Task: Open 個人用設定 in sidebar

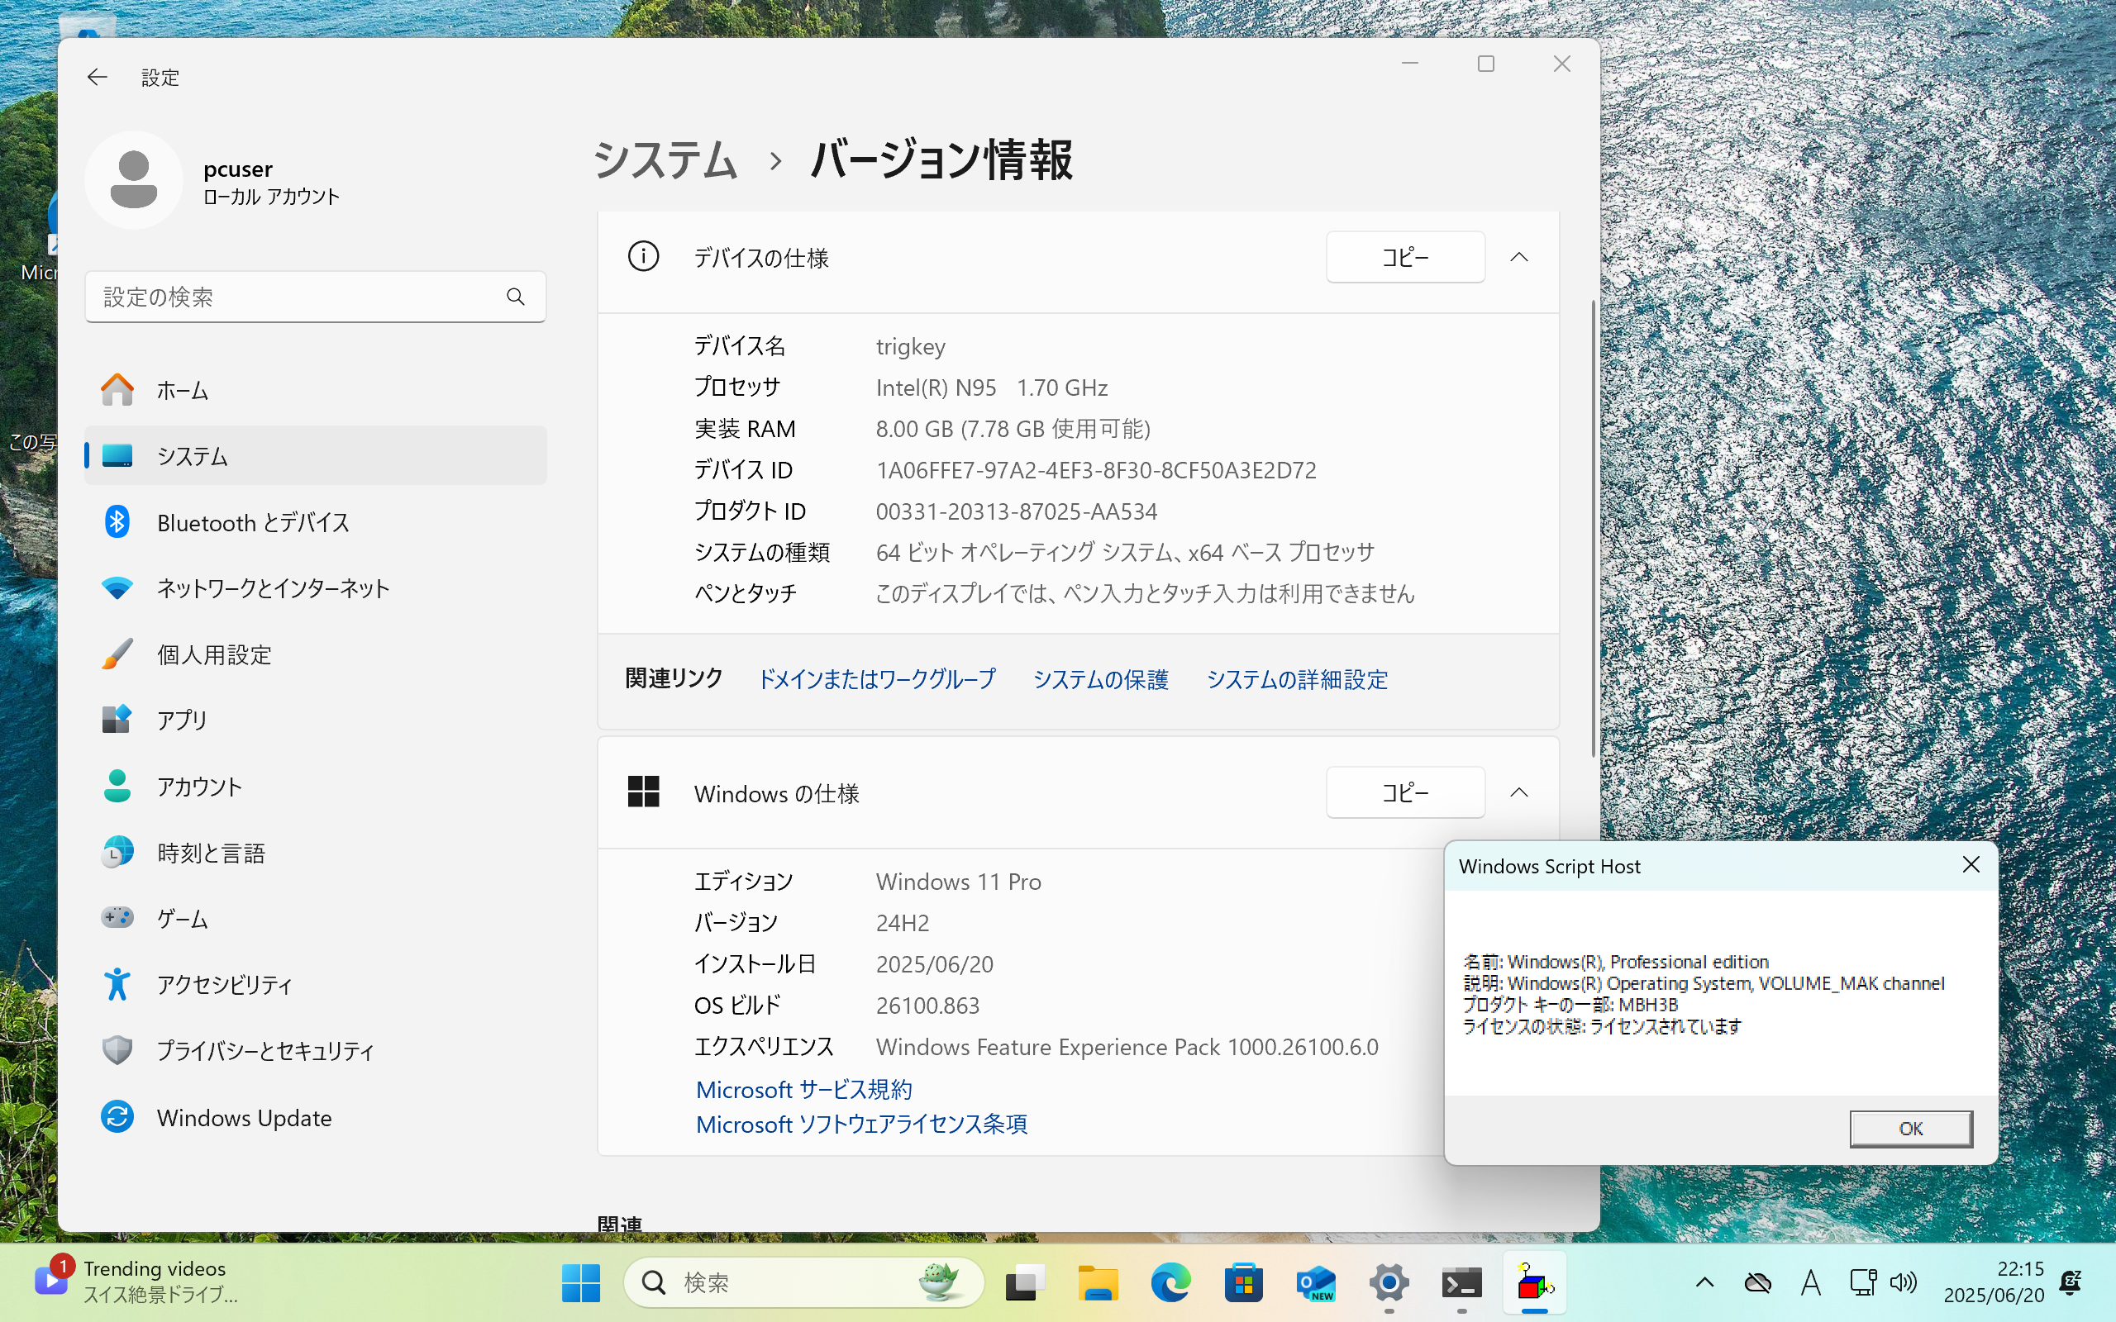Action: pos(315,654)
